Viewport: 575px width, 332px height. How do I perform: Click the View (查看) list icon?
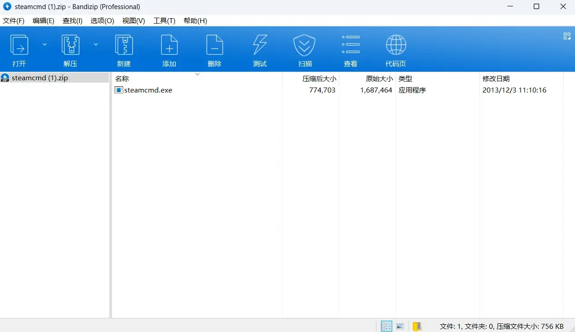coord(351,45)
